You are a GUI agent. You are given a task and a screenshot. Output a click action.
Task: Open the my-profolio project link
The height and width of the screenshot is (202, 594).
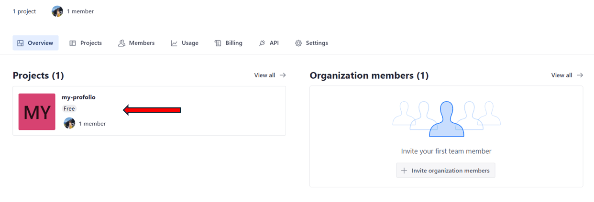(78, 97)
